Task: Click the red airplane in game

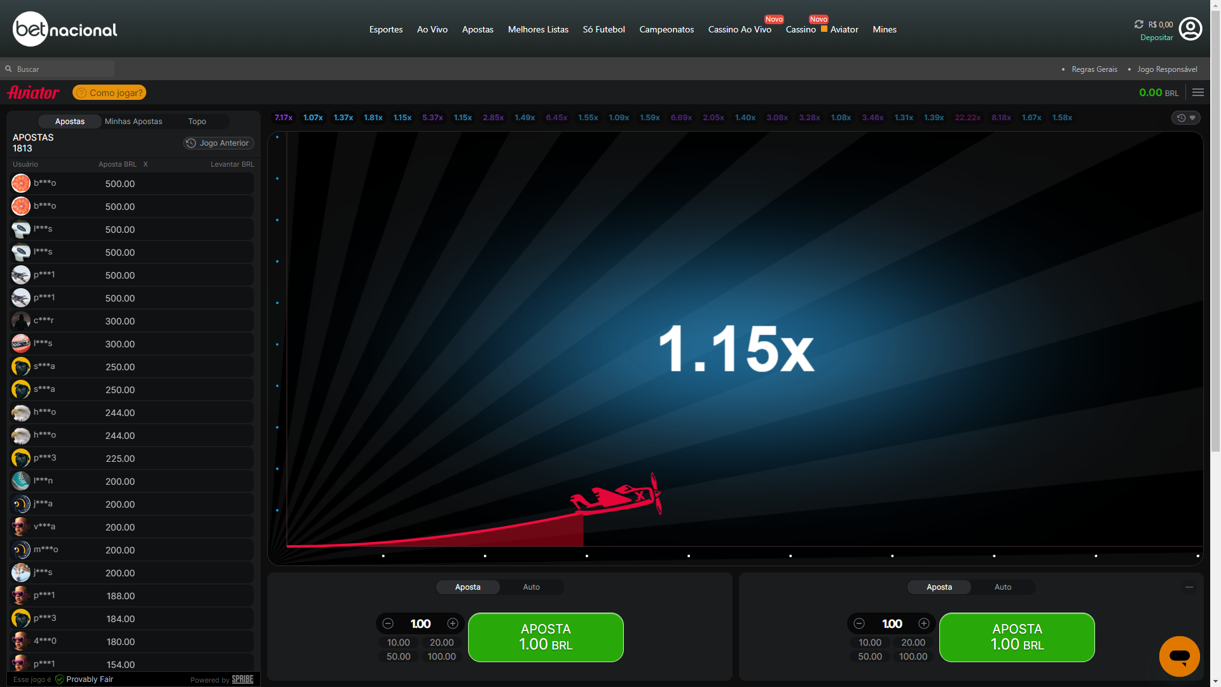Action: 617,494
